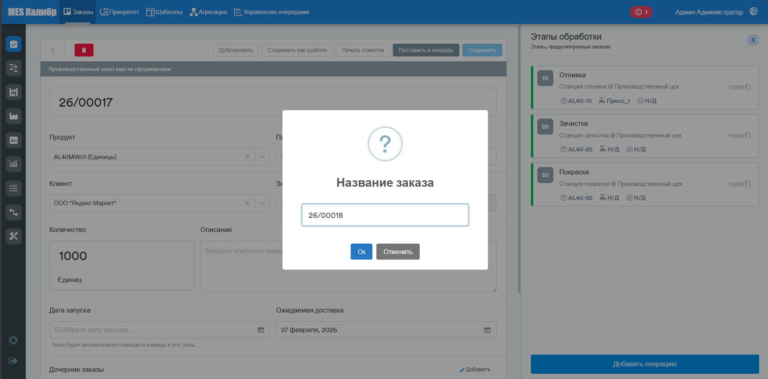Click the @ profile icon

coord(754,12)
